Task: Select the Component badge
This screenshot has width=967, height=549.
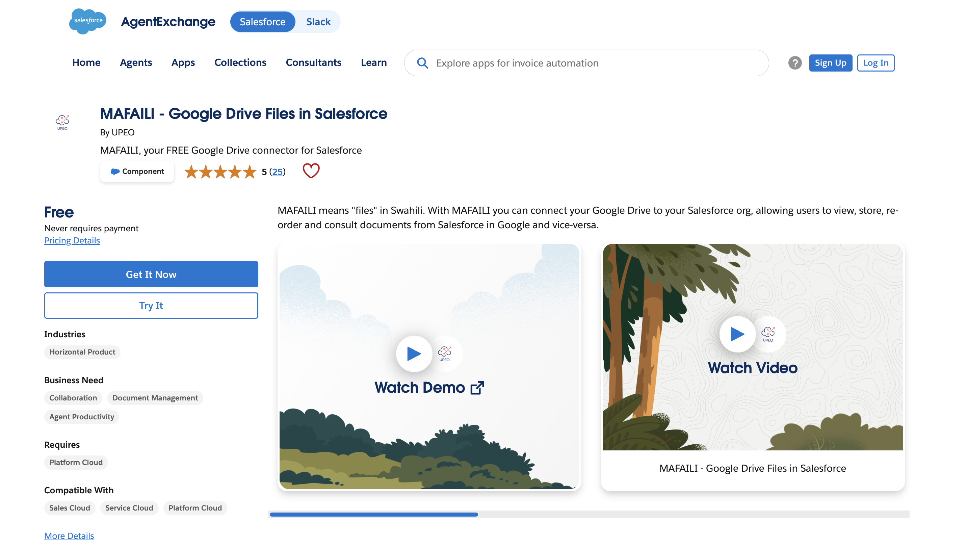Action: tap(137, 172)
